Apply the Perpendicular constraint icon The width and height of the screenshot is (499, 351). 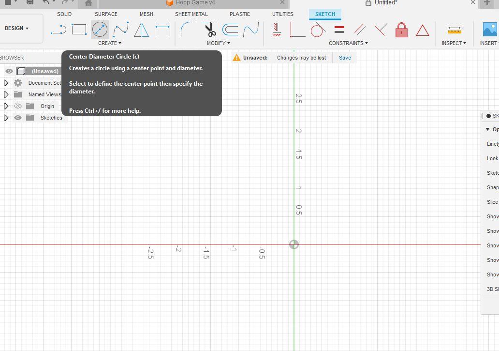pyautogui.click(x=297, y=30)
